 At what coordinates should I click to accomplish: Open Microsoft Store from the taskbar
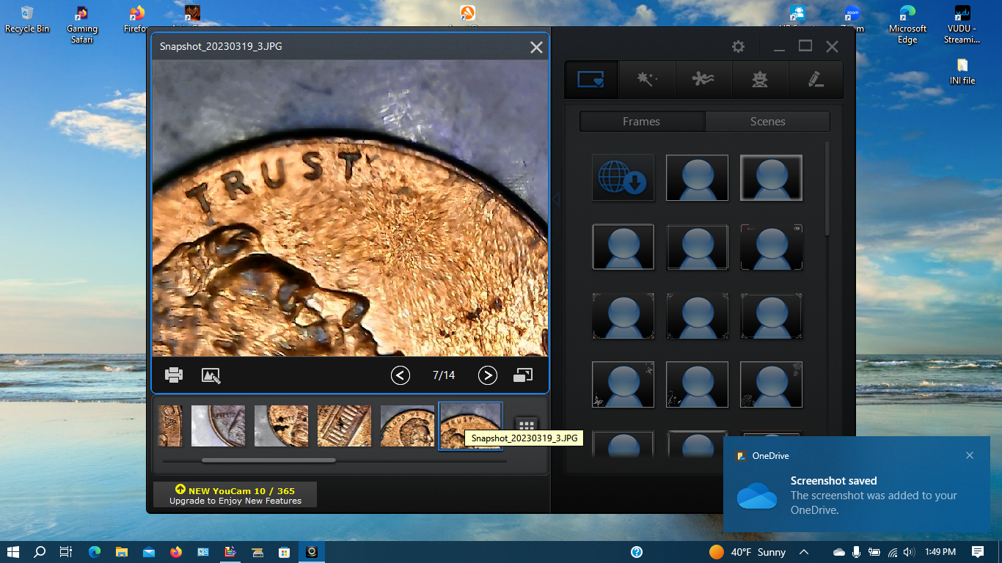[285, 552]
